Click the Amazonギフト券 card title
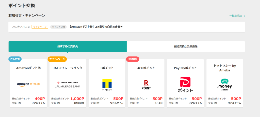 pos(28,68)
